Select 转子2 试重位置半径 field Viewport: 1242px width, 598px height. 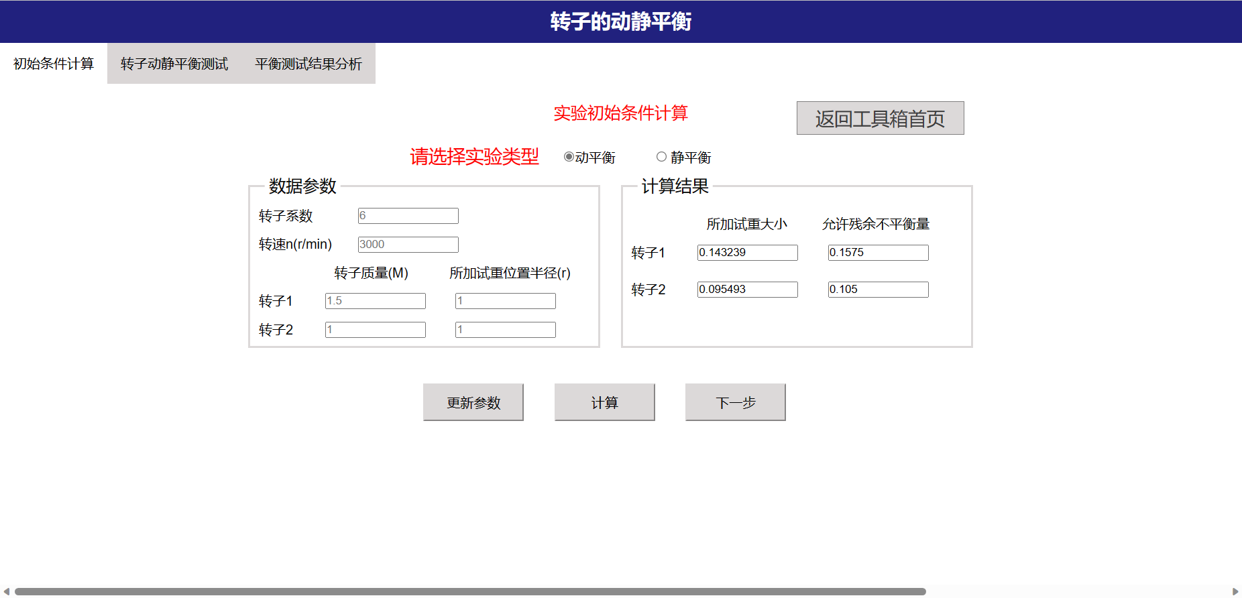click(505, 330)
